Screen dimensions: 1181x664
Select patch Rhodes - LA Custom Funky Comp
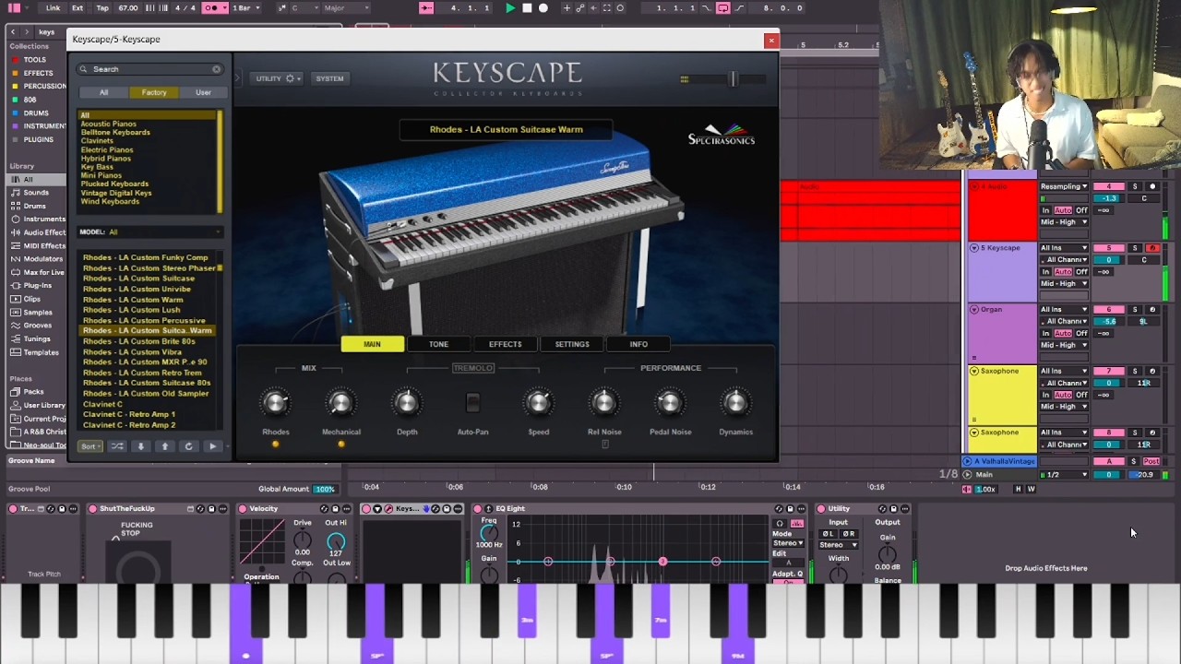(146, 257)
